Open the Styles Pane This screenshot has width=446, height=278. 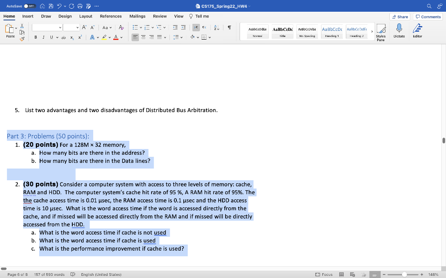tap(381, 33)
